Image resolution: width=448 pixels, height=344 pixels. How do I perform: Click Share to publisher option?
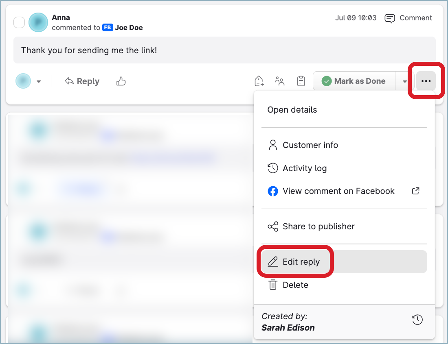pyautogui.click(x=318, y=226)
